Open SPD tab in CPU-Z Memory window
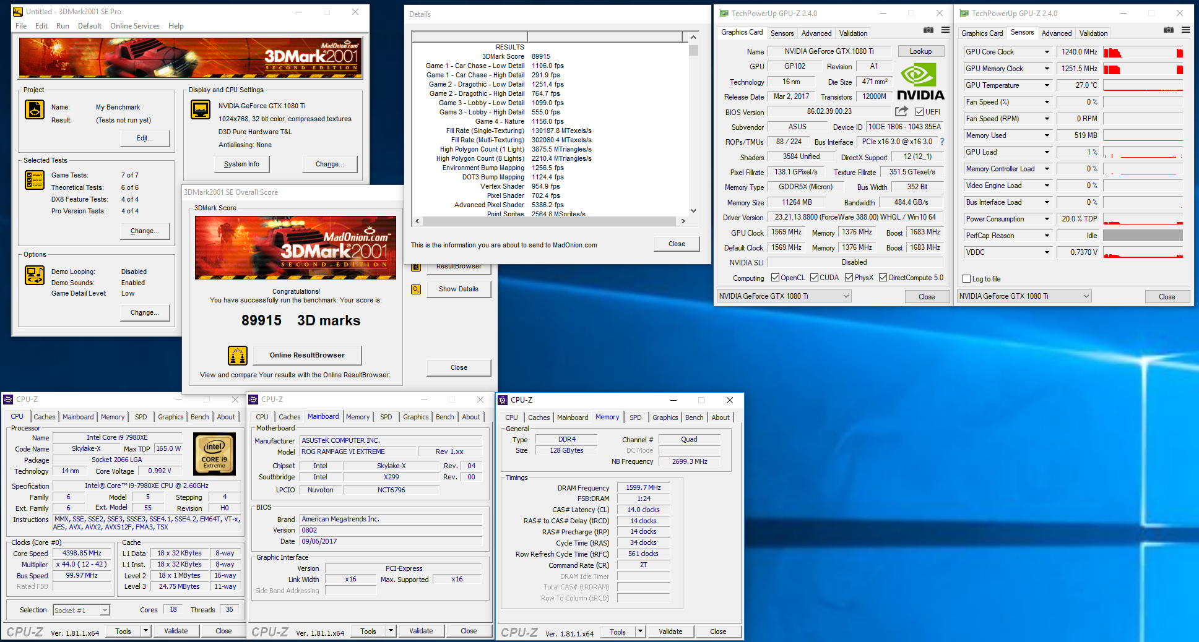 [x=635, y=417]
